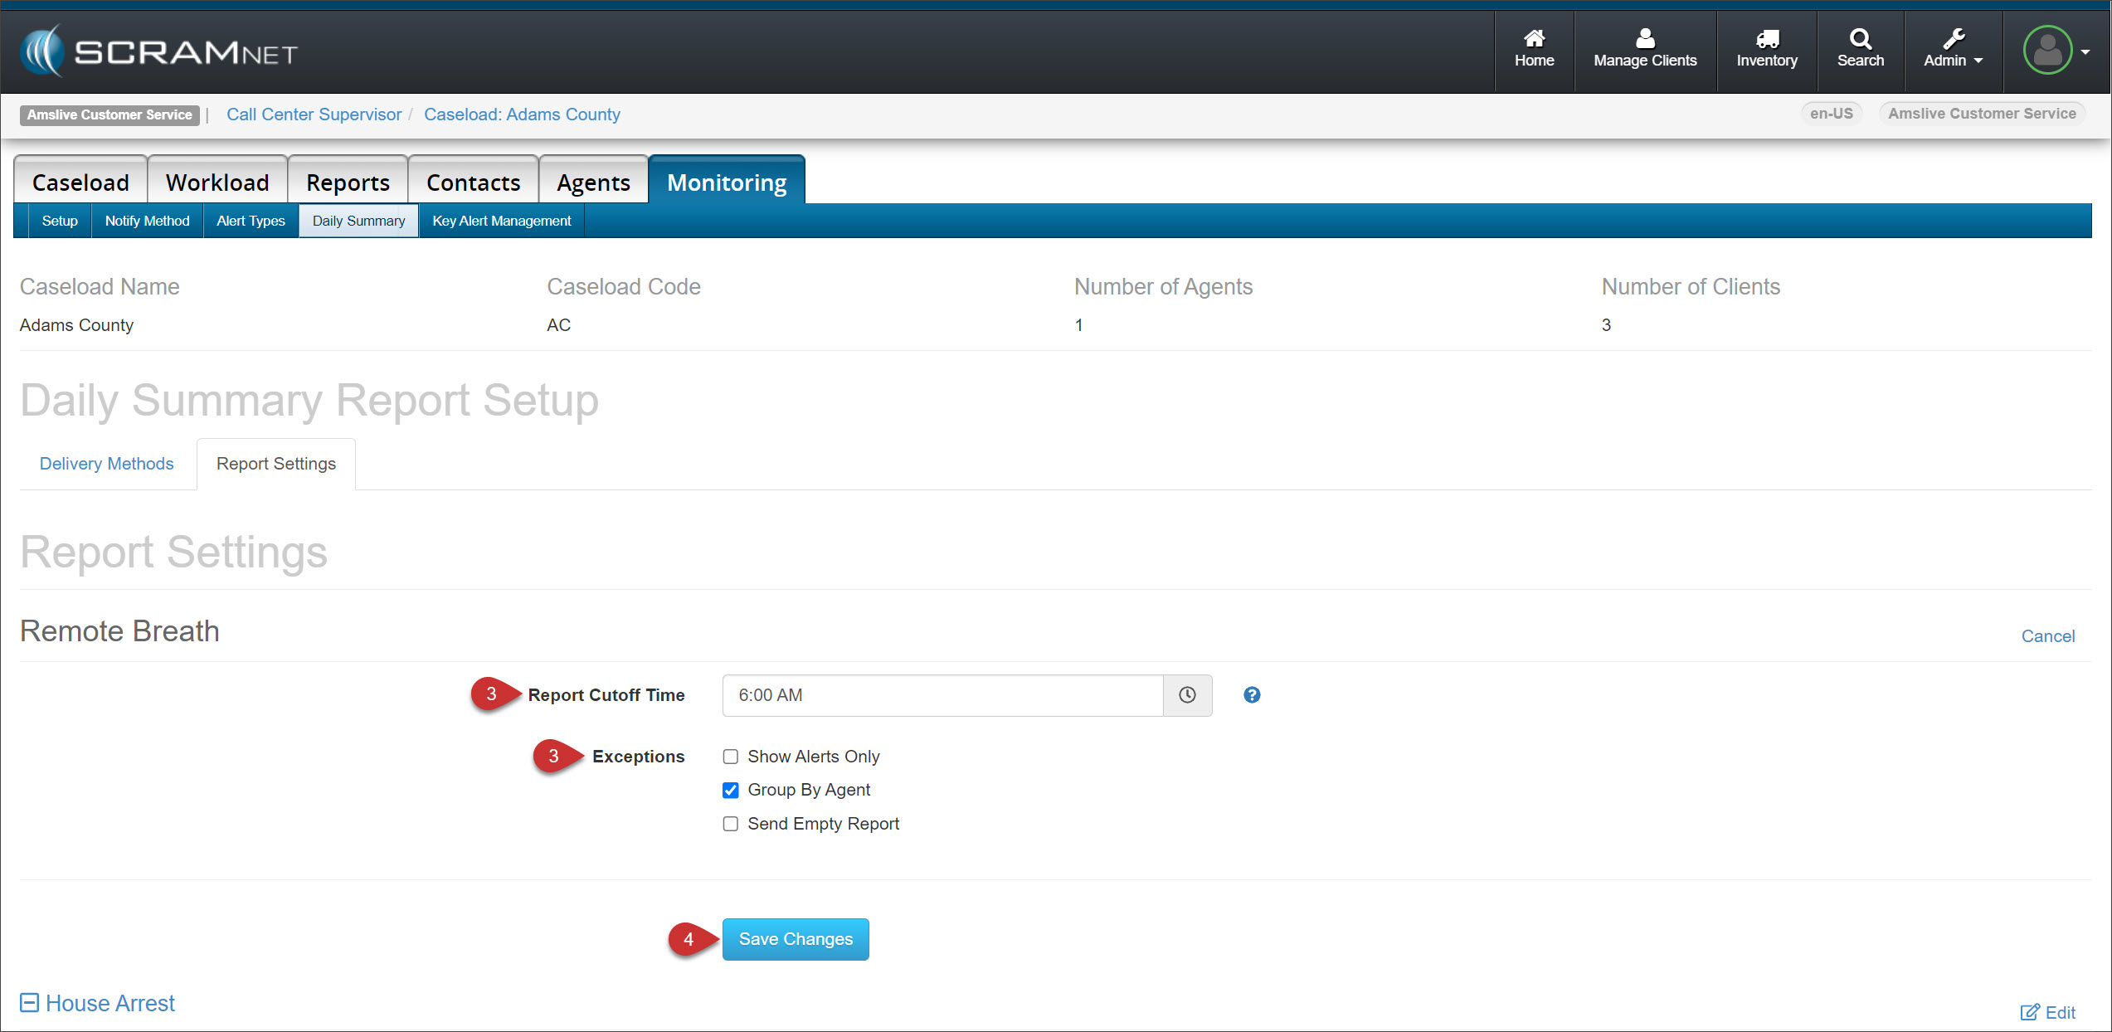This screenshot has width=2112, height=1032.
Task: Open the Admin wrench dropdown menu
Action: tap(1953, 50)
